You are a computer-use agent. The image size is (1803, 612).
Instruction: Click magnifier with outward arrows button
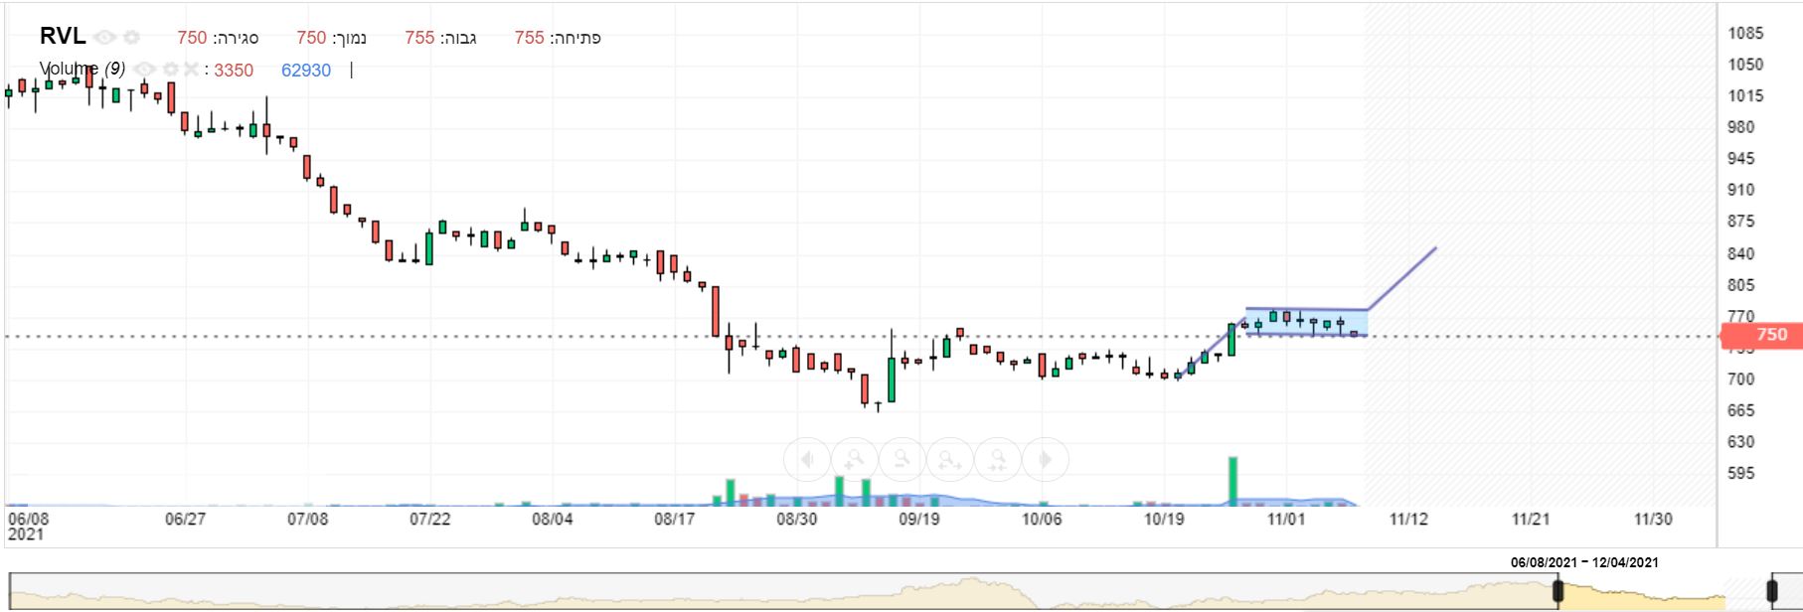(950, 460)
